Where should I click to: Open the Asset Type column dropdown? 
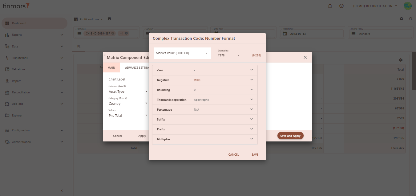128,92
